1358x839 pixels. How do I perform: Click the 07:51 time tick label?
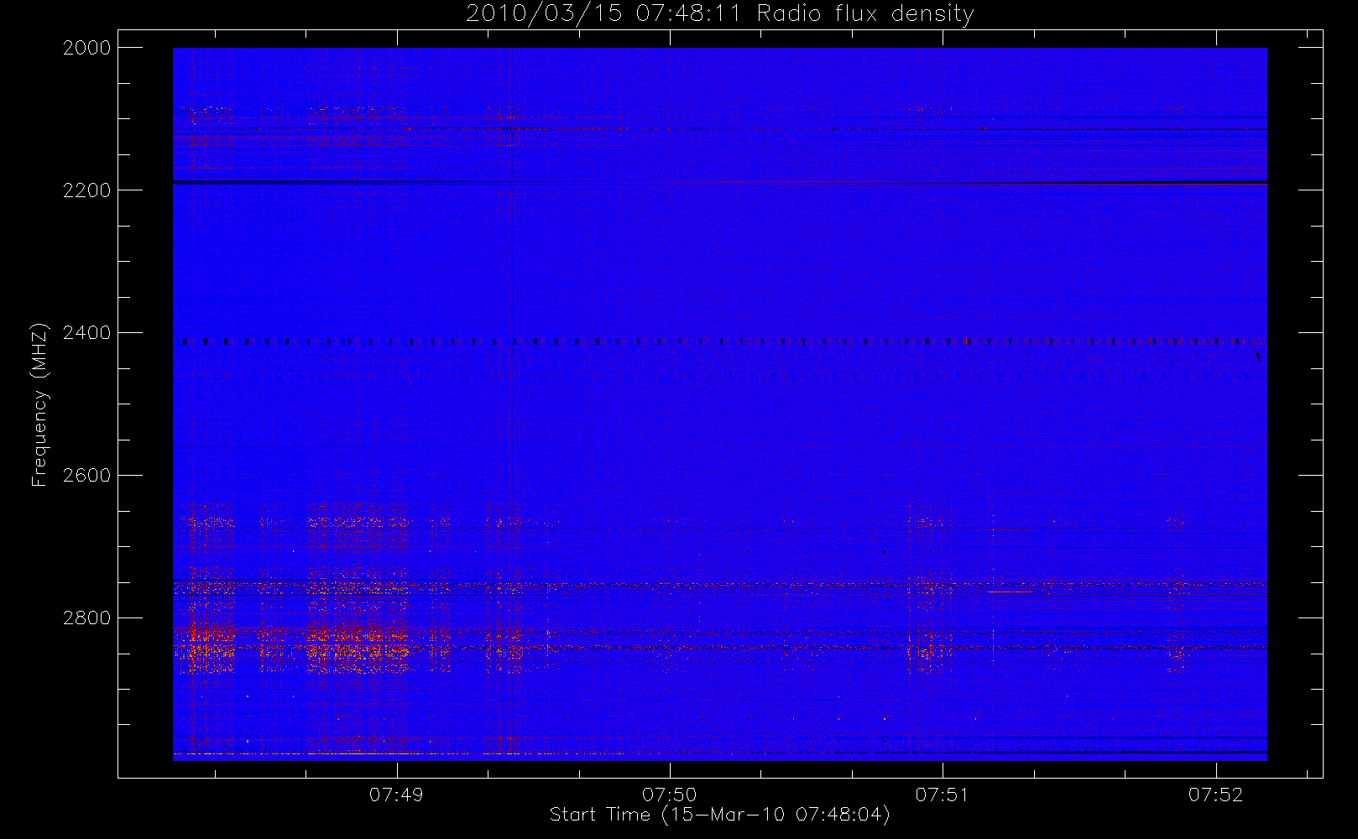point(942,795)
